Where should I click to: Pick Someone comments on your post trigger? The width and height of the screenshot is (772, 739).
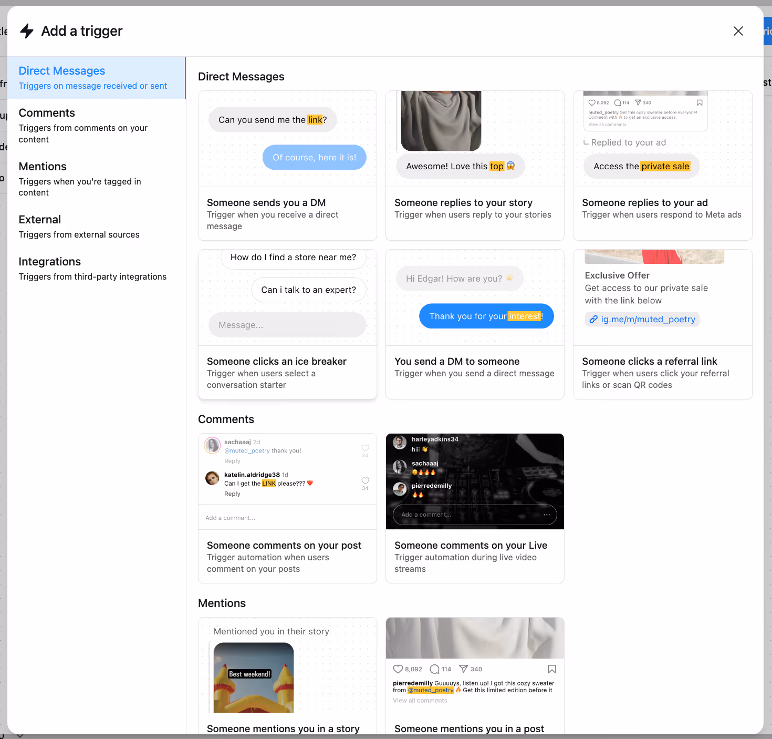click(287, 508)
